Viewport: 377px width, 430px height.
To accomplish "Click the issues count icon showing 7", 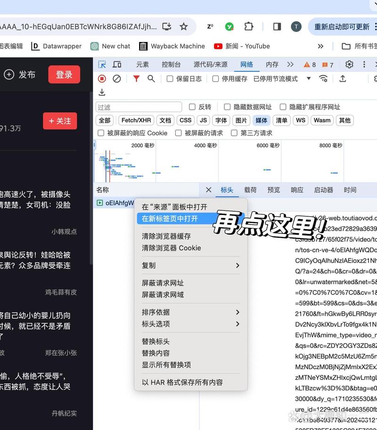I will pyautogui.click(x=328, y=65).
